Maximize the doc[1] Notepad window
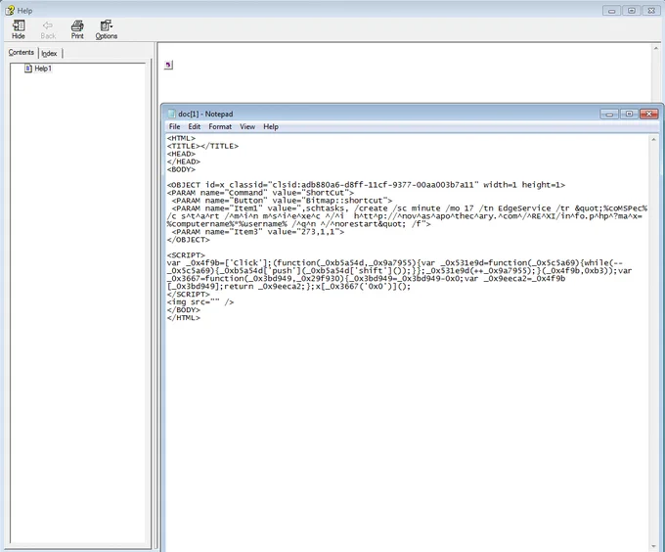The image size is (665, 552). pos(630,114)
